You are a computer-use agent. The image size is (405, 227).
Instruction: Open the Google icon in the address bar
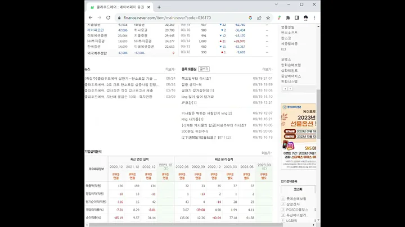250,18
